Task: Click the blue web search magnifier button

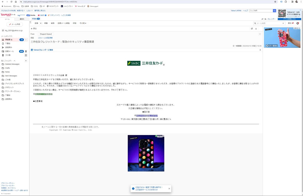Action: [x=274, y=11]
